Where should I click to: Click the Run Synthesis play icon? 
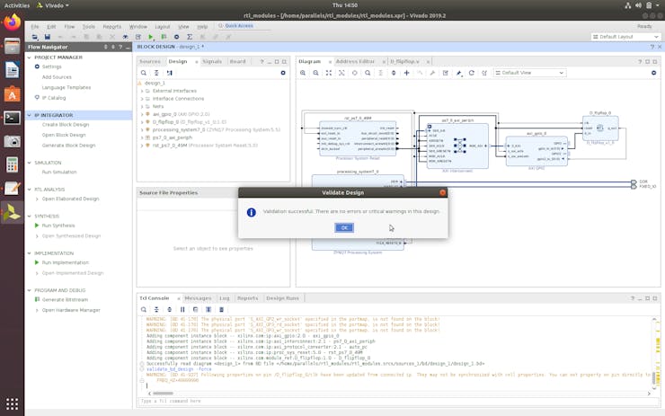click(37, 226)
